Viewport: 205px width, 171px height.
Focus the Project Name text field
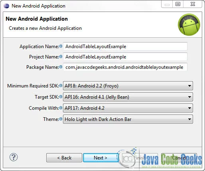click(125, 57)
